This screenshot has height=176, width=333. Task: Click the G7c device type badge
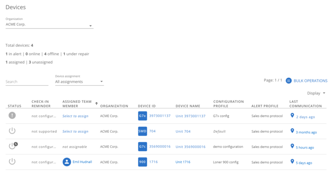(143, 147)
